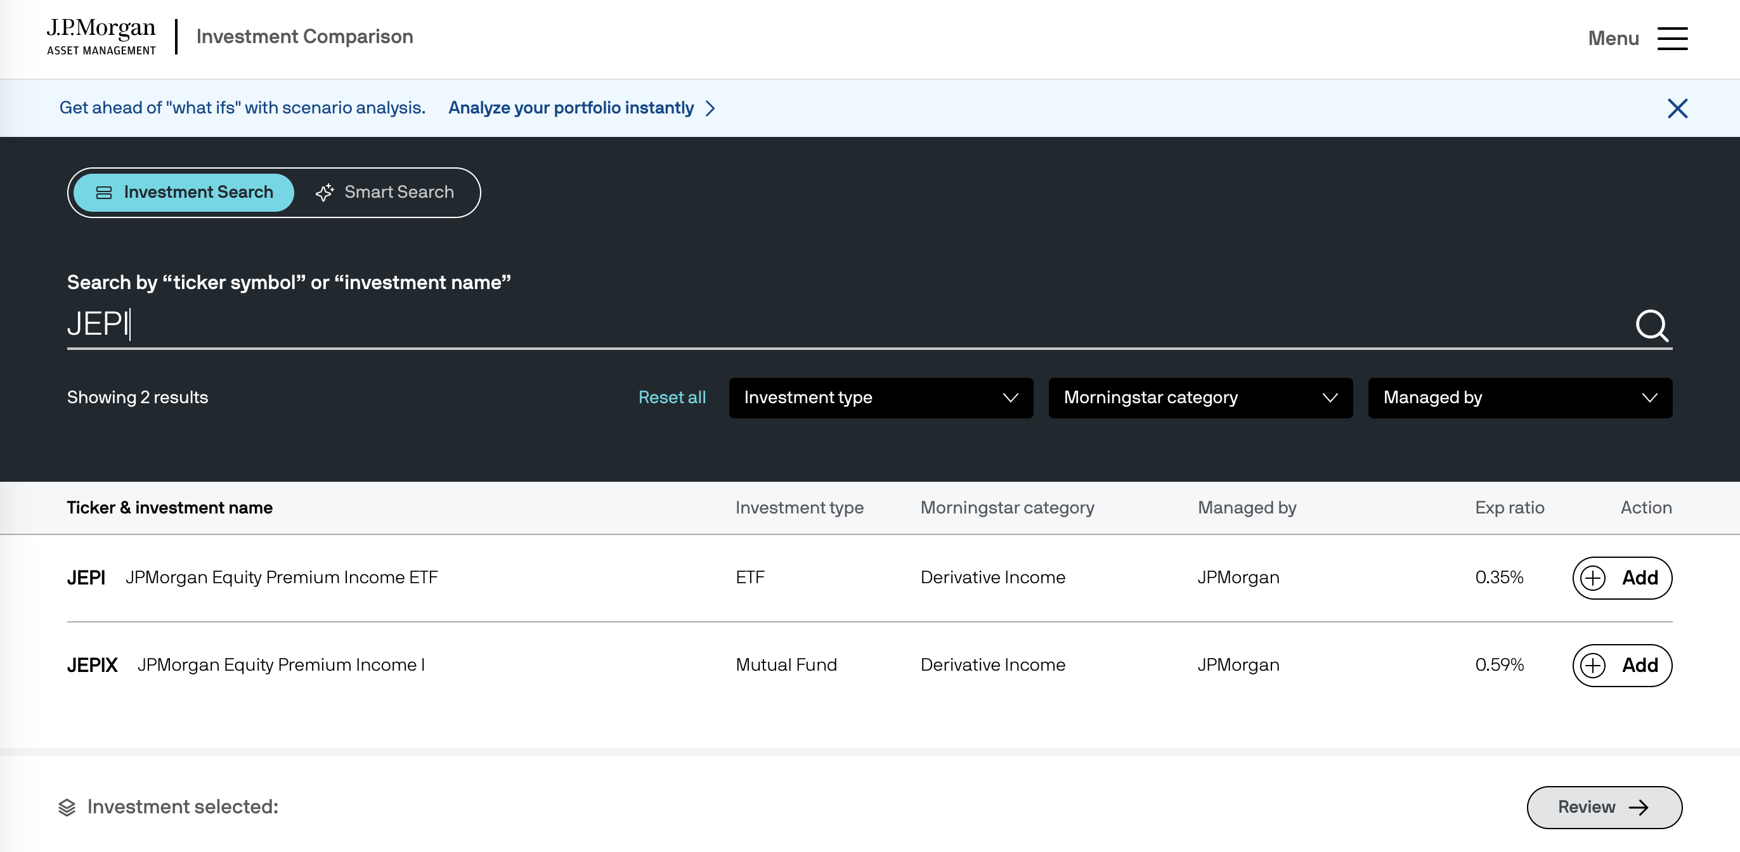Expand the Managed by filter dropdown
The height and width of the screenshot is (852, 1740).
[1519, 397]
